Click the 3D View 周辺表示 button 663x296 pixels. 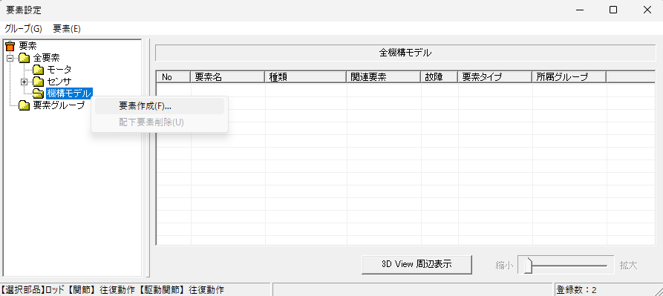pyautogui.click(x=417, y=264)
